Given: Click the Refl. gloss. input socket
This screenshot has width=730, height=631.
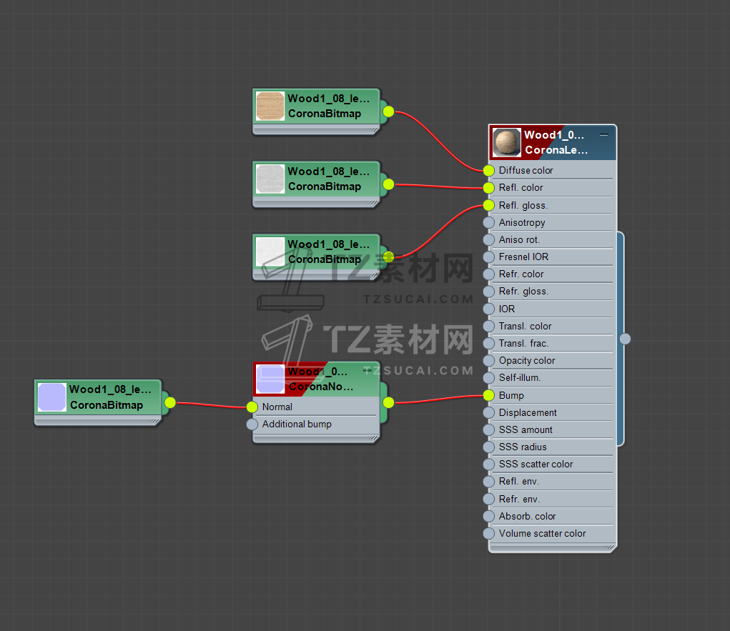Looking at the screenshot, I should pos(488,205).
